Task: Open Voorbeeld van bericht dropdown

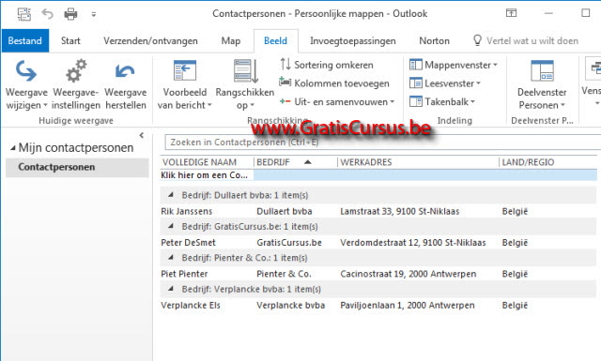Action: pyautogui.click(x=184, y=84)
